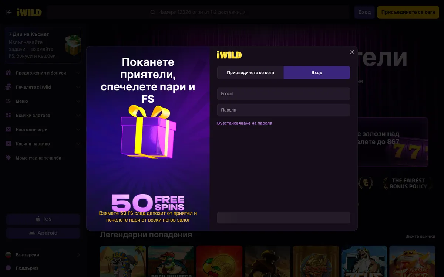Click the Настолни игри dice icon
444x277 pixels.
coord(8,130)
